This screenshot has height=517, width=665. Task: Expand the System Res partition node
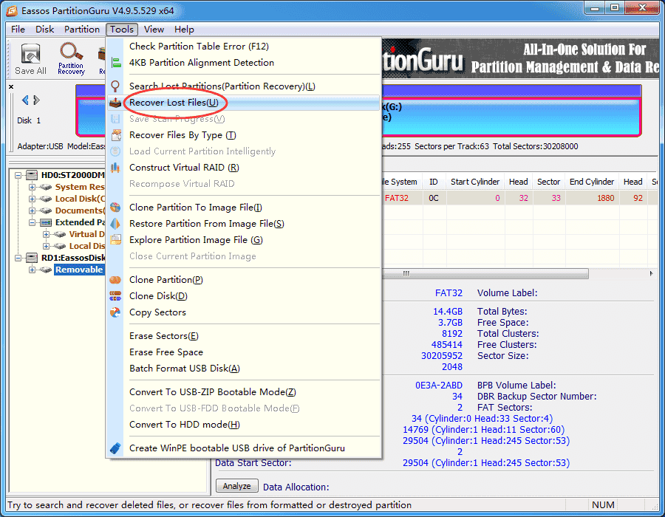point(32,187)
